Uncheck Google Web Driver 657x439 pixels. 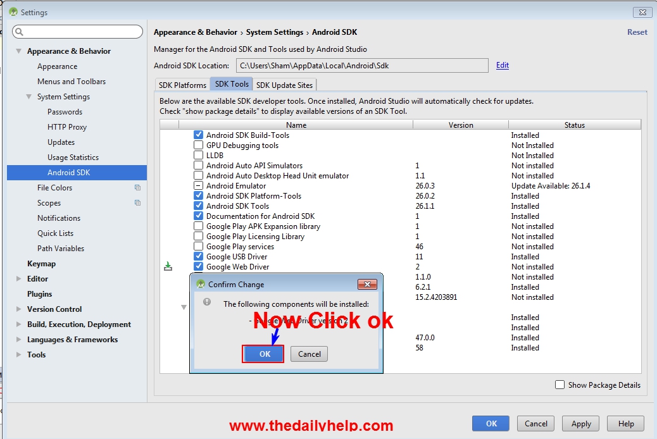[x=199, y=266]
